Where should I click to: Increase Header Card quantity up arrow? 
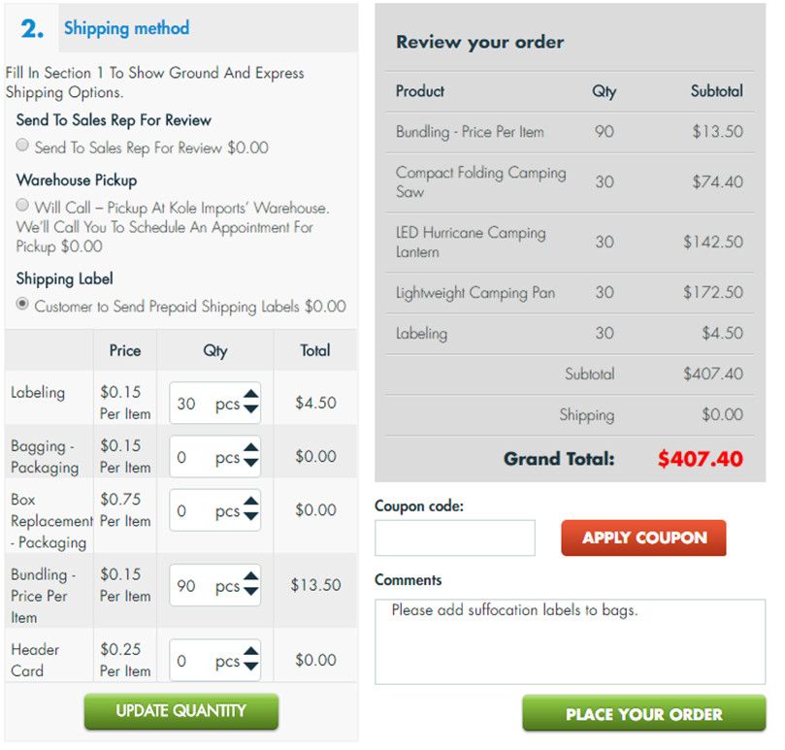(250, 652)
